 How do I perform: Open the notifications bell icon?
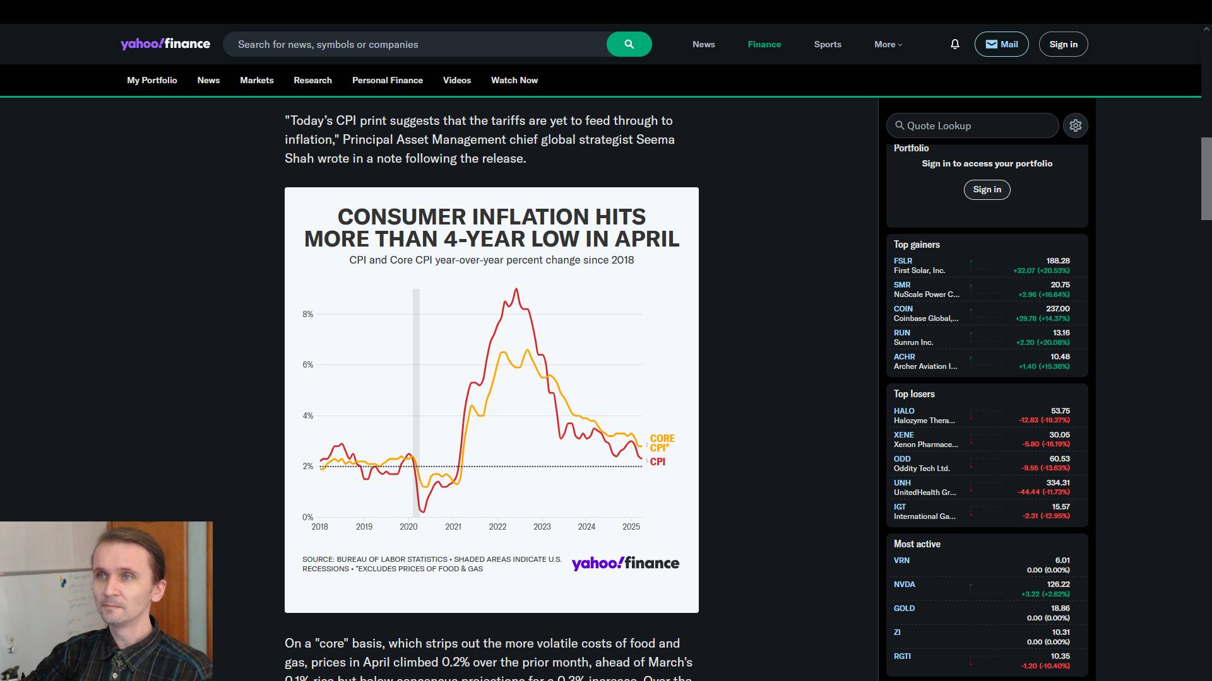click(x=954, y=44)
